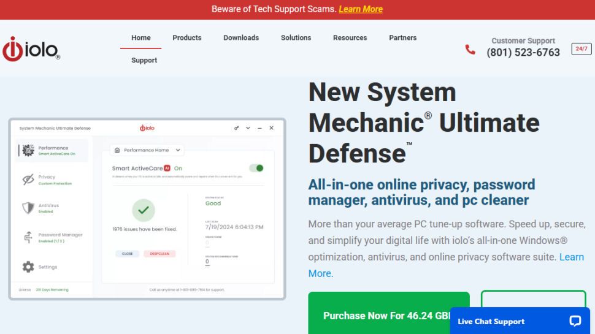Image resolution: width=595 pixels, height=334 pixels.
Task: Open the Resources menu
Action: 350,37
